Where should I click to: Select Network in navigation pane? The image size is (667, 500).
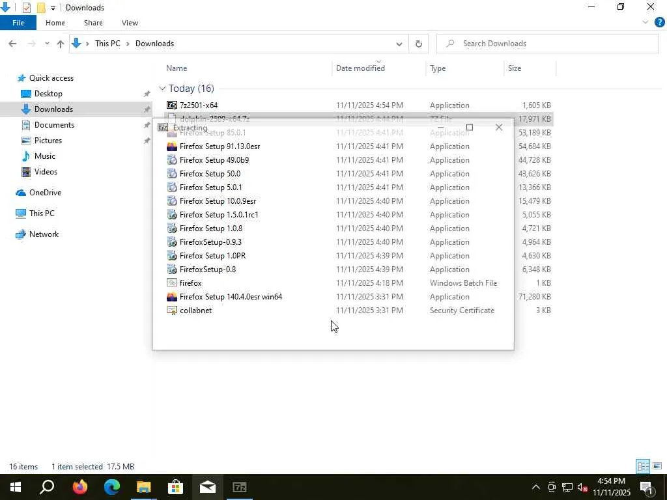44,234
